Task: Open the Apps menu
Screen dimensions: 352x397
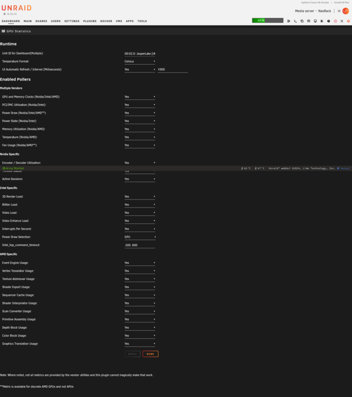Action: point(130,21)
